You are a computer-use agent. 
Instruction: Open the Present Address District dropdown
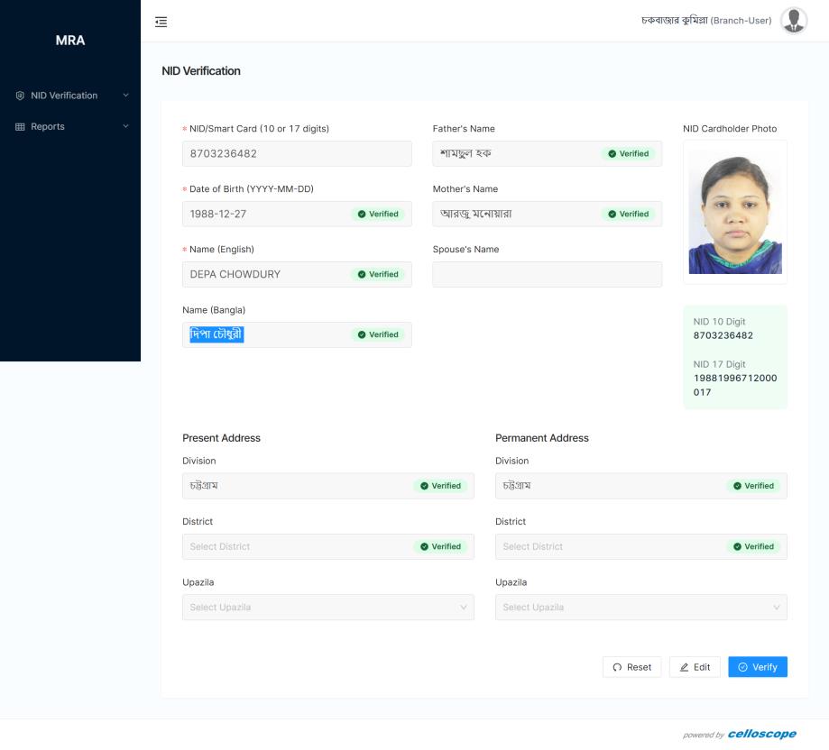tap(298, 547)
